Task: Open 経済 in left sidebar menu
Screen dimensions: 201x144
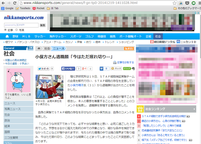Action: tap(18, 126)
